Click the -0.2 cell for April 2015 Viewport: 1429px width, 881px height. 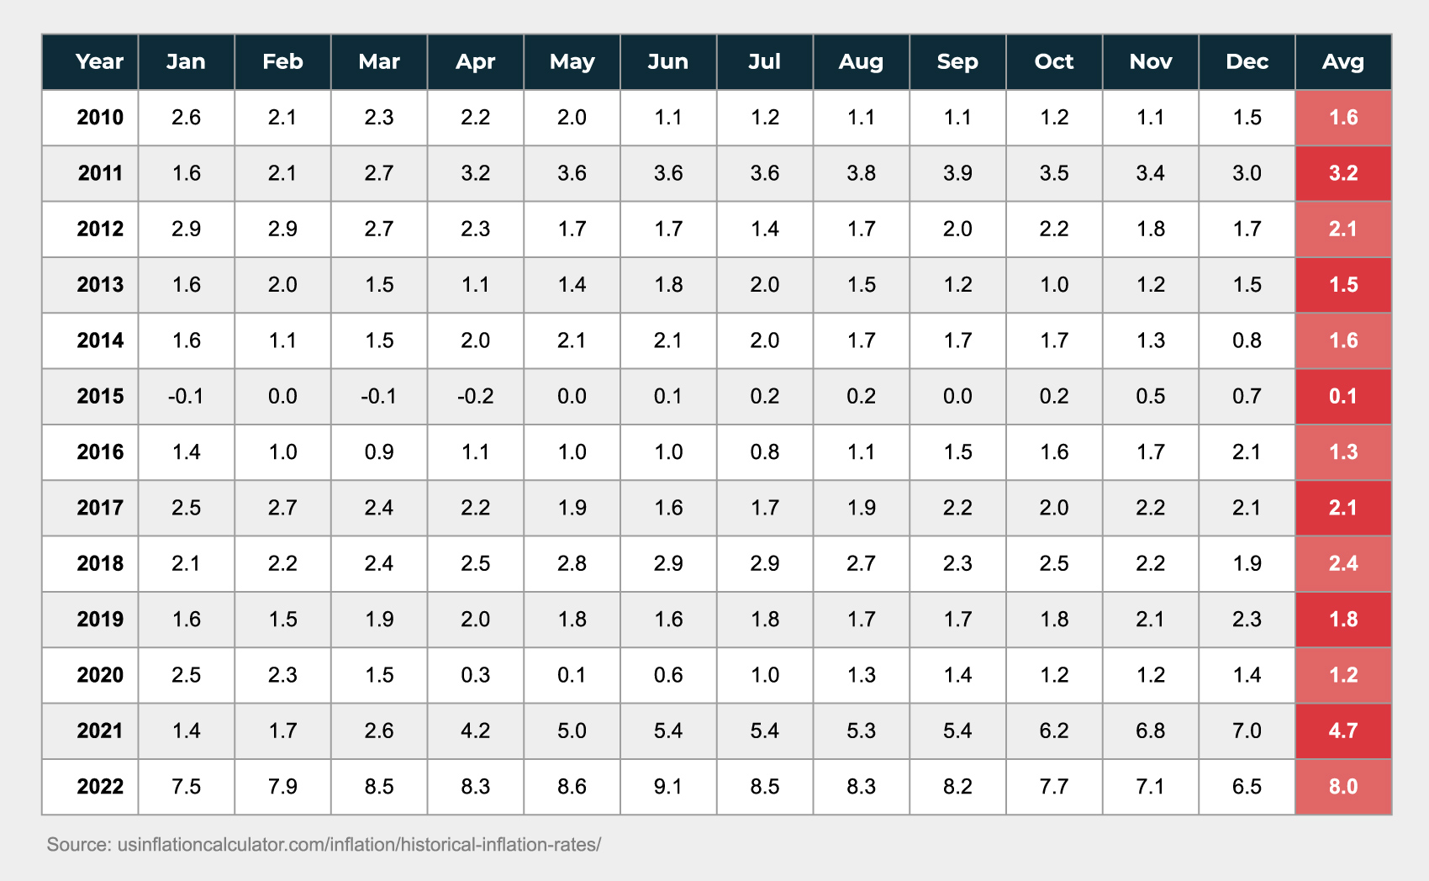[475, 396]
